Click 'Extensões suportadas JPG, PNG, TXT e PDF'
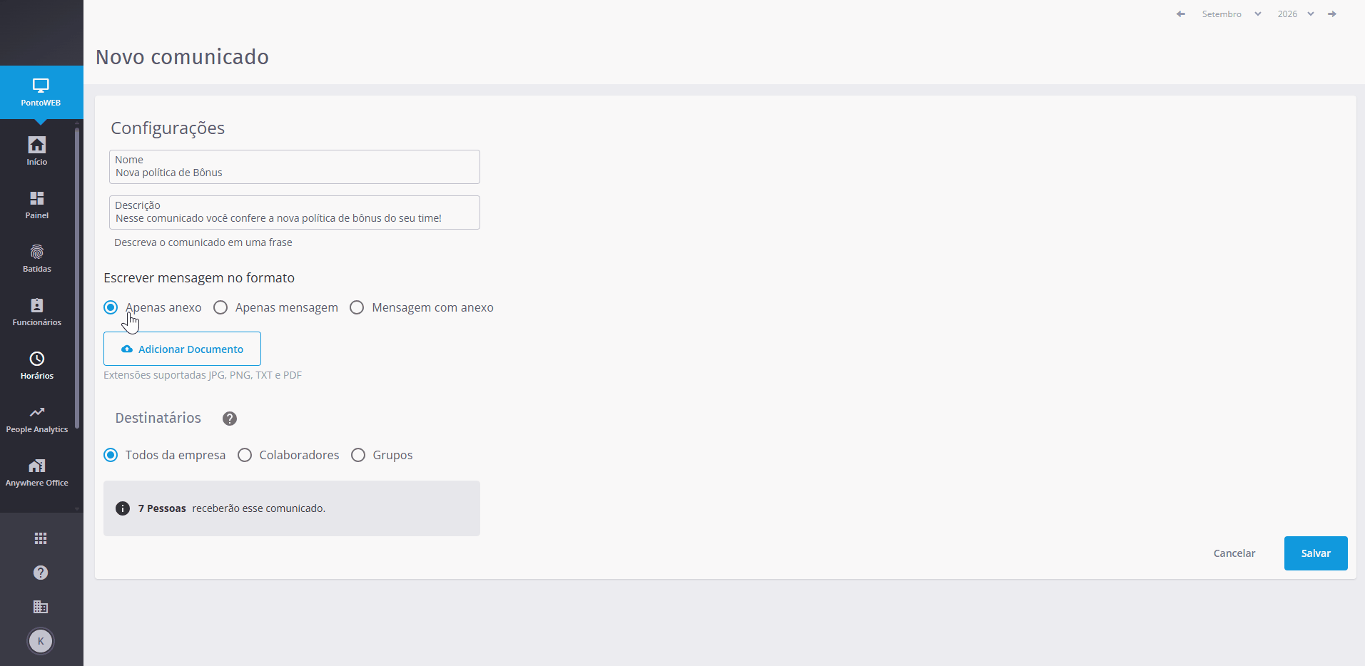Viewport: 1365px width, 666px height. [x=203, y=375]
